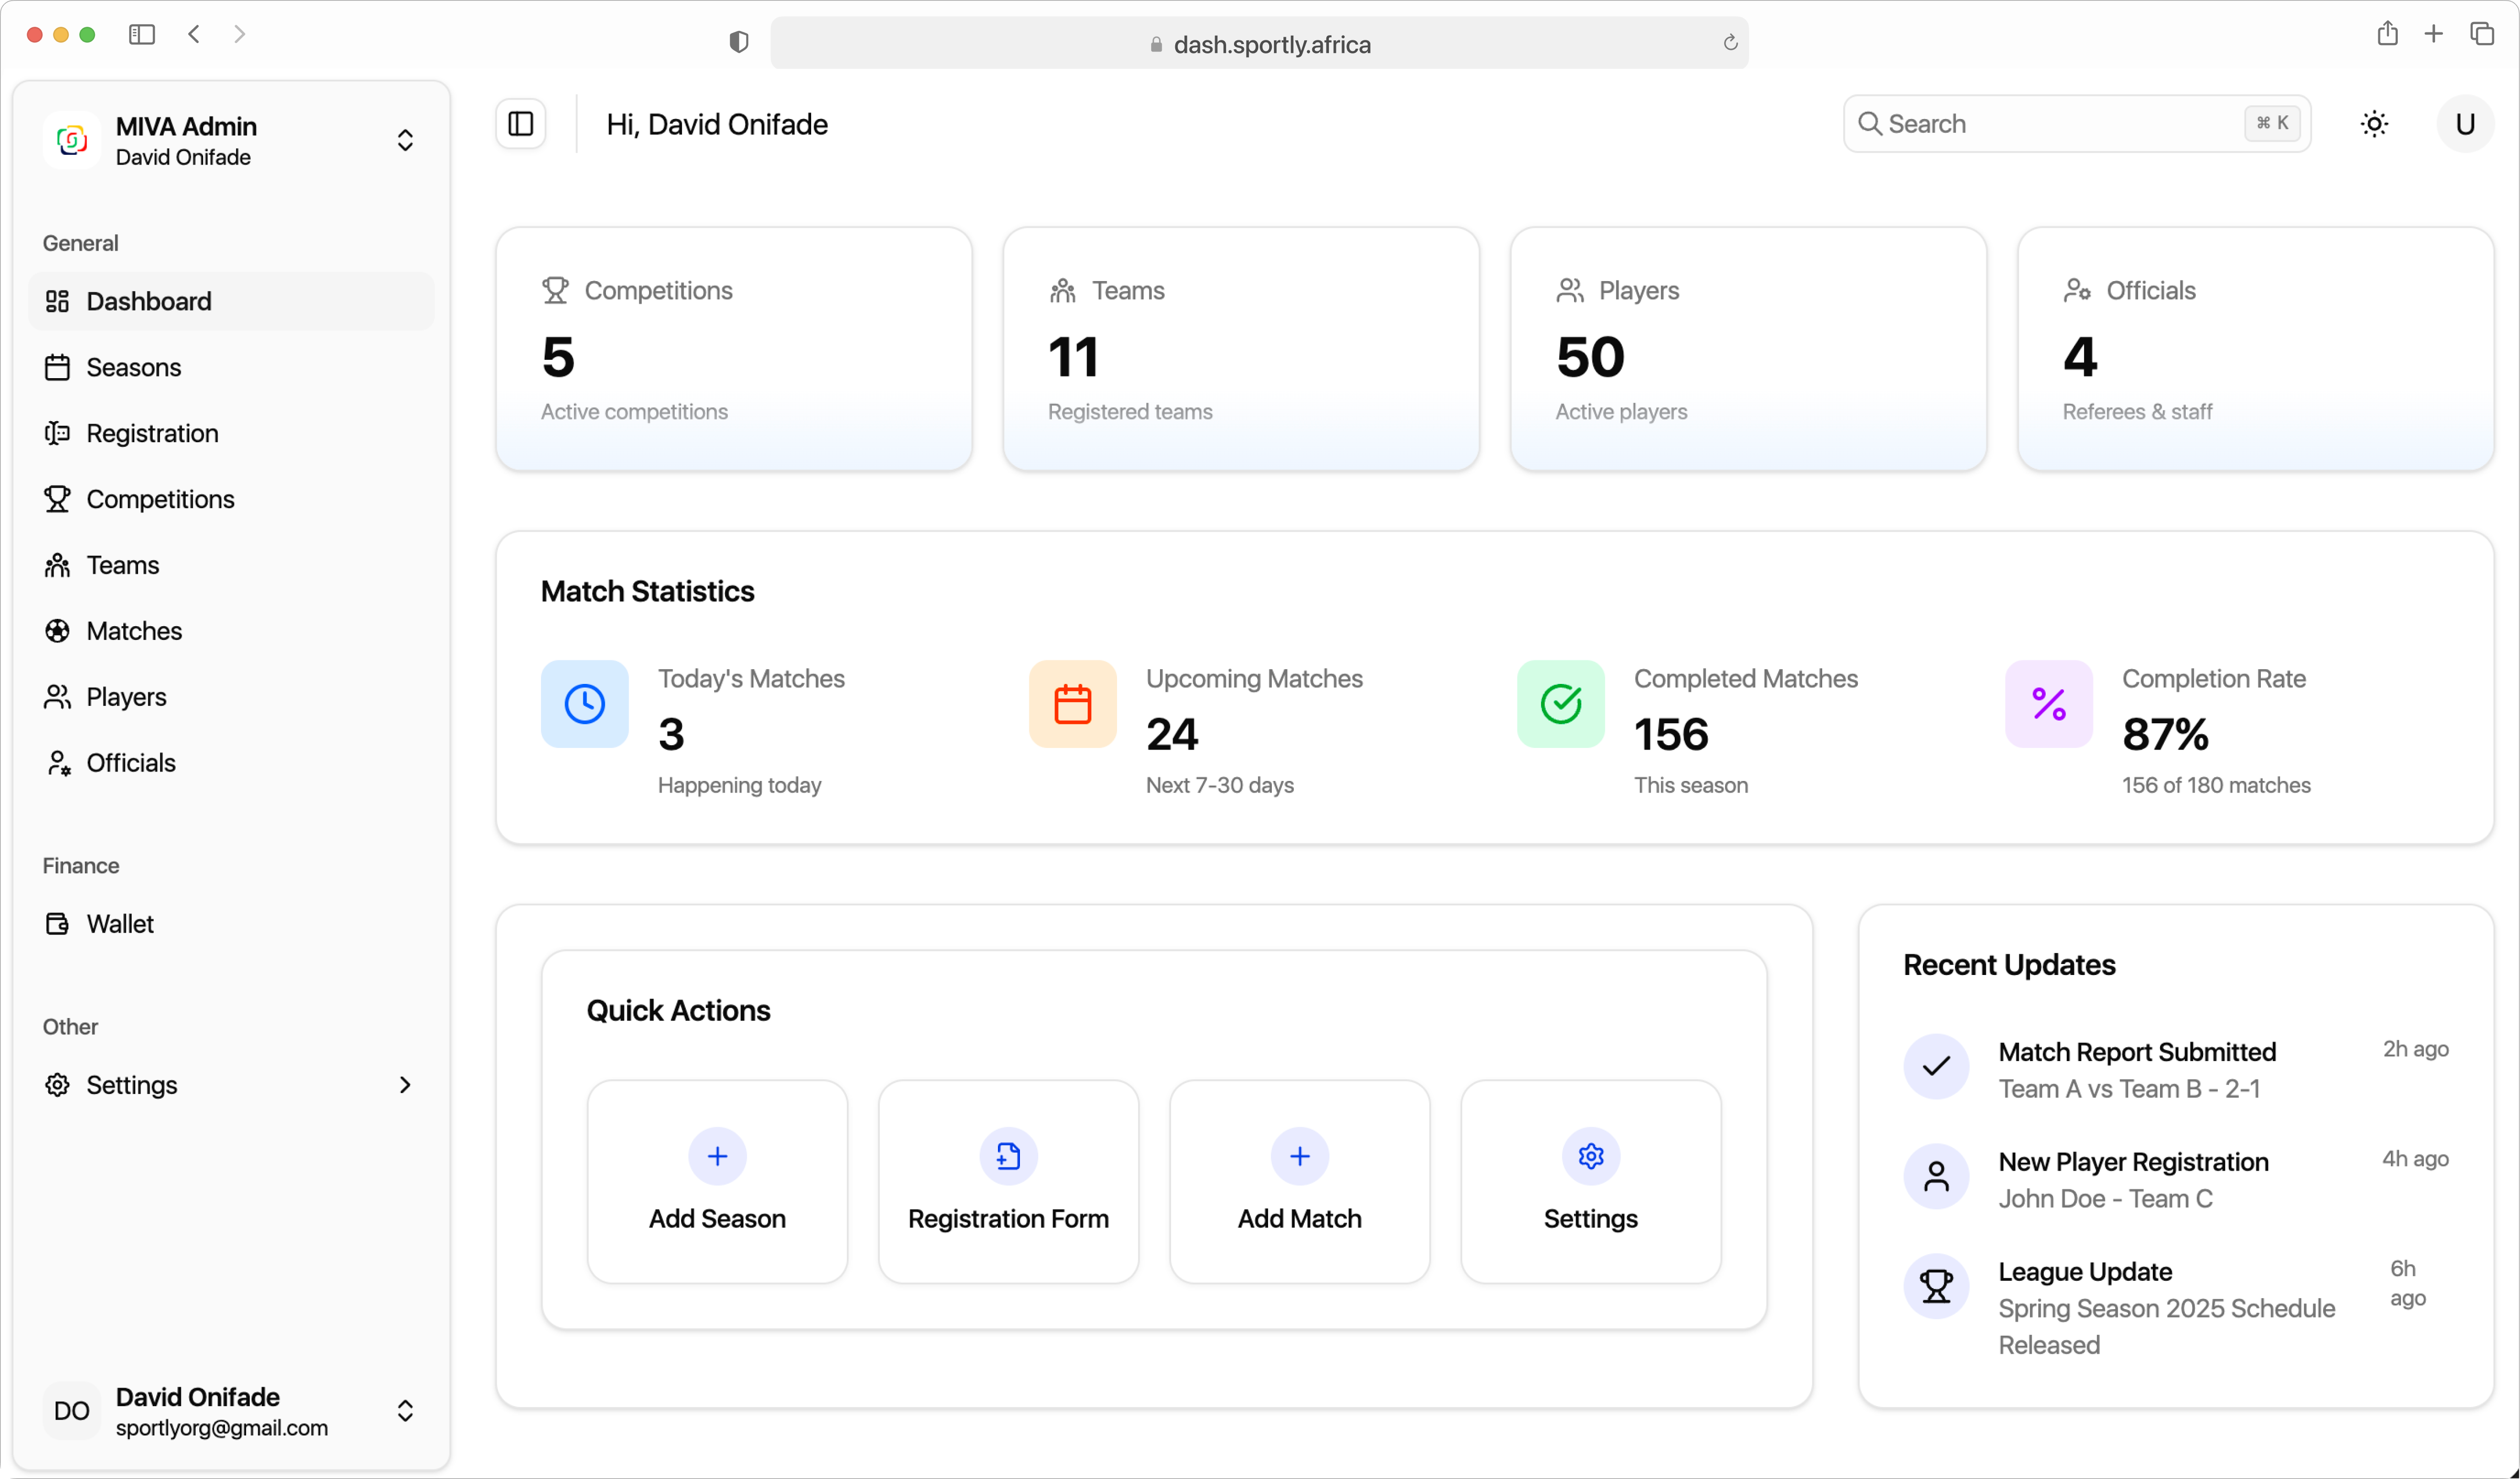Select the Matches soccer ball icon

point(57,630)
